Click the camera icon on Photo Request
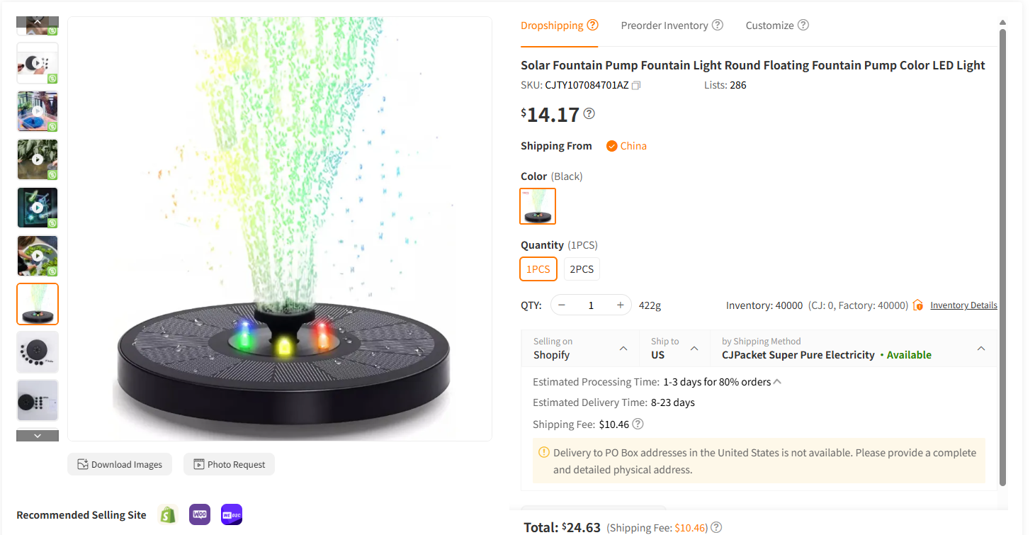Screen dimensions: 1035x535 (199, 464)
